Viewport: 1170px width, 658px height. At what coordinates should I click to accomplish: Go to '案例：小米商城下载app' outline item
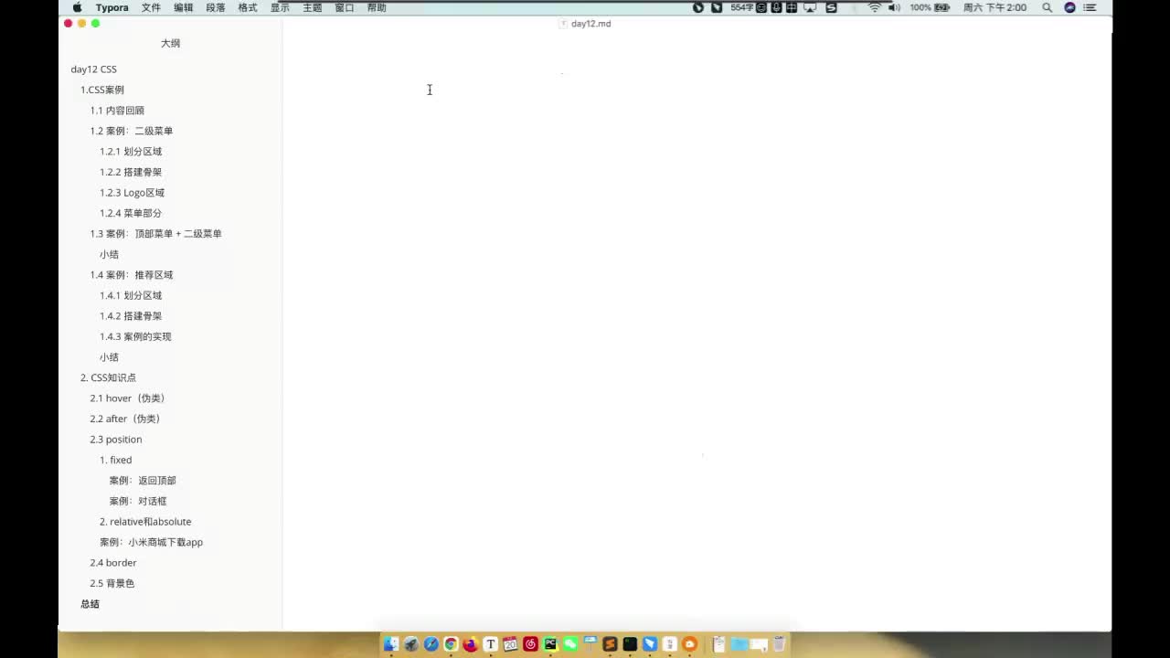(152, 542)
